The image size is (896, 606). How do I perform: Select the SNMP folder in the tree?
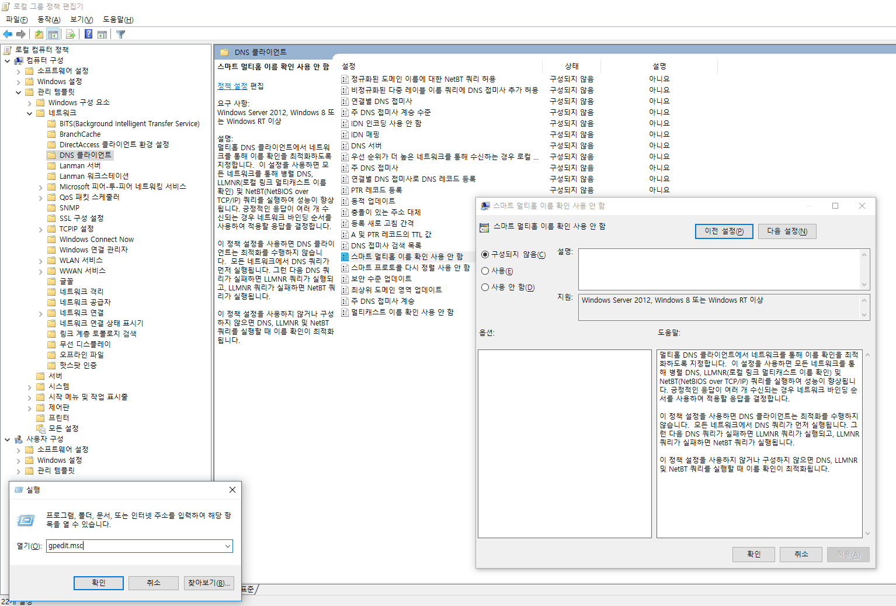click(x=69, y=207)
